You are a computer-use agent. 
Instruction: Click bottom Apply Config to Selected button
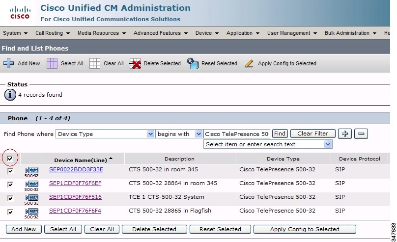pos(305,229)
